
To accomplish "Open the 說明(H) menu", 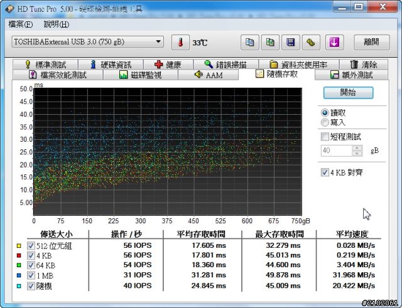I will pos(57,24).
